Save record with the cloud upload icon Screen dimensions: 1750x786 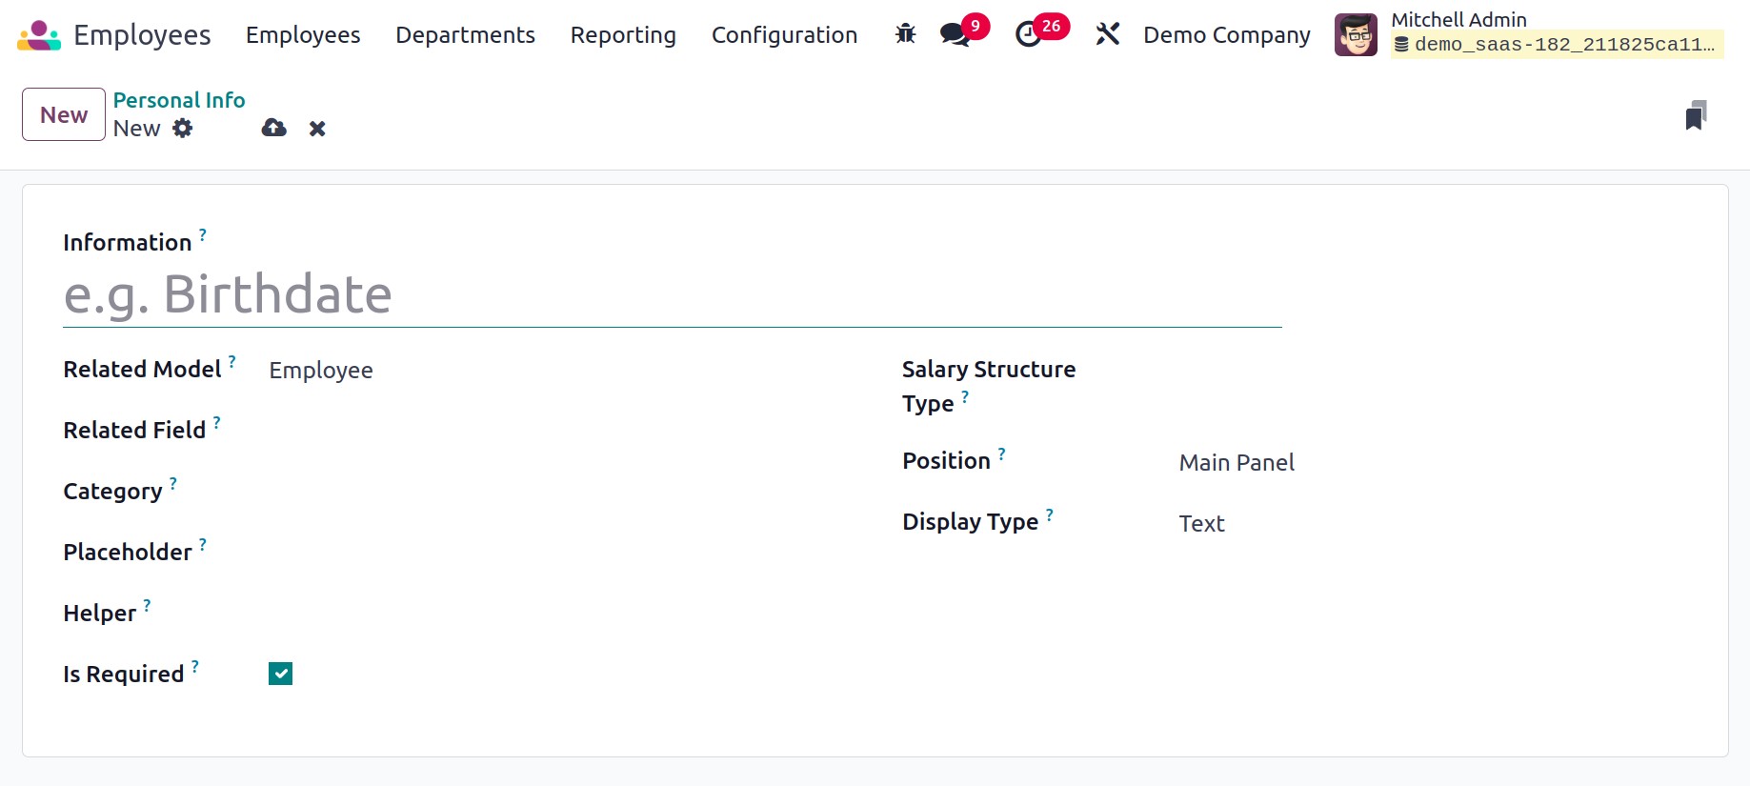pos(274,129)
